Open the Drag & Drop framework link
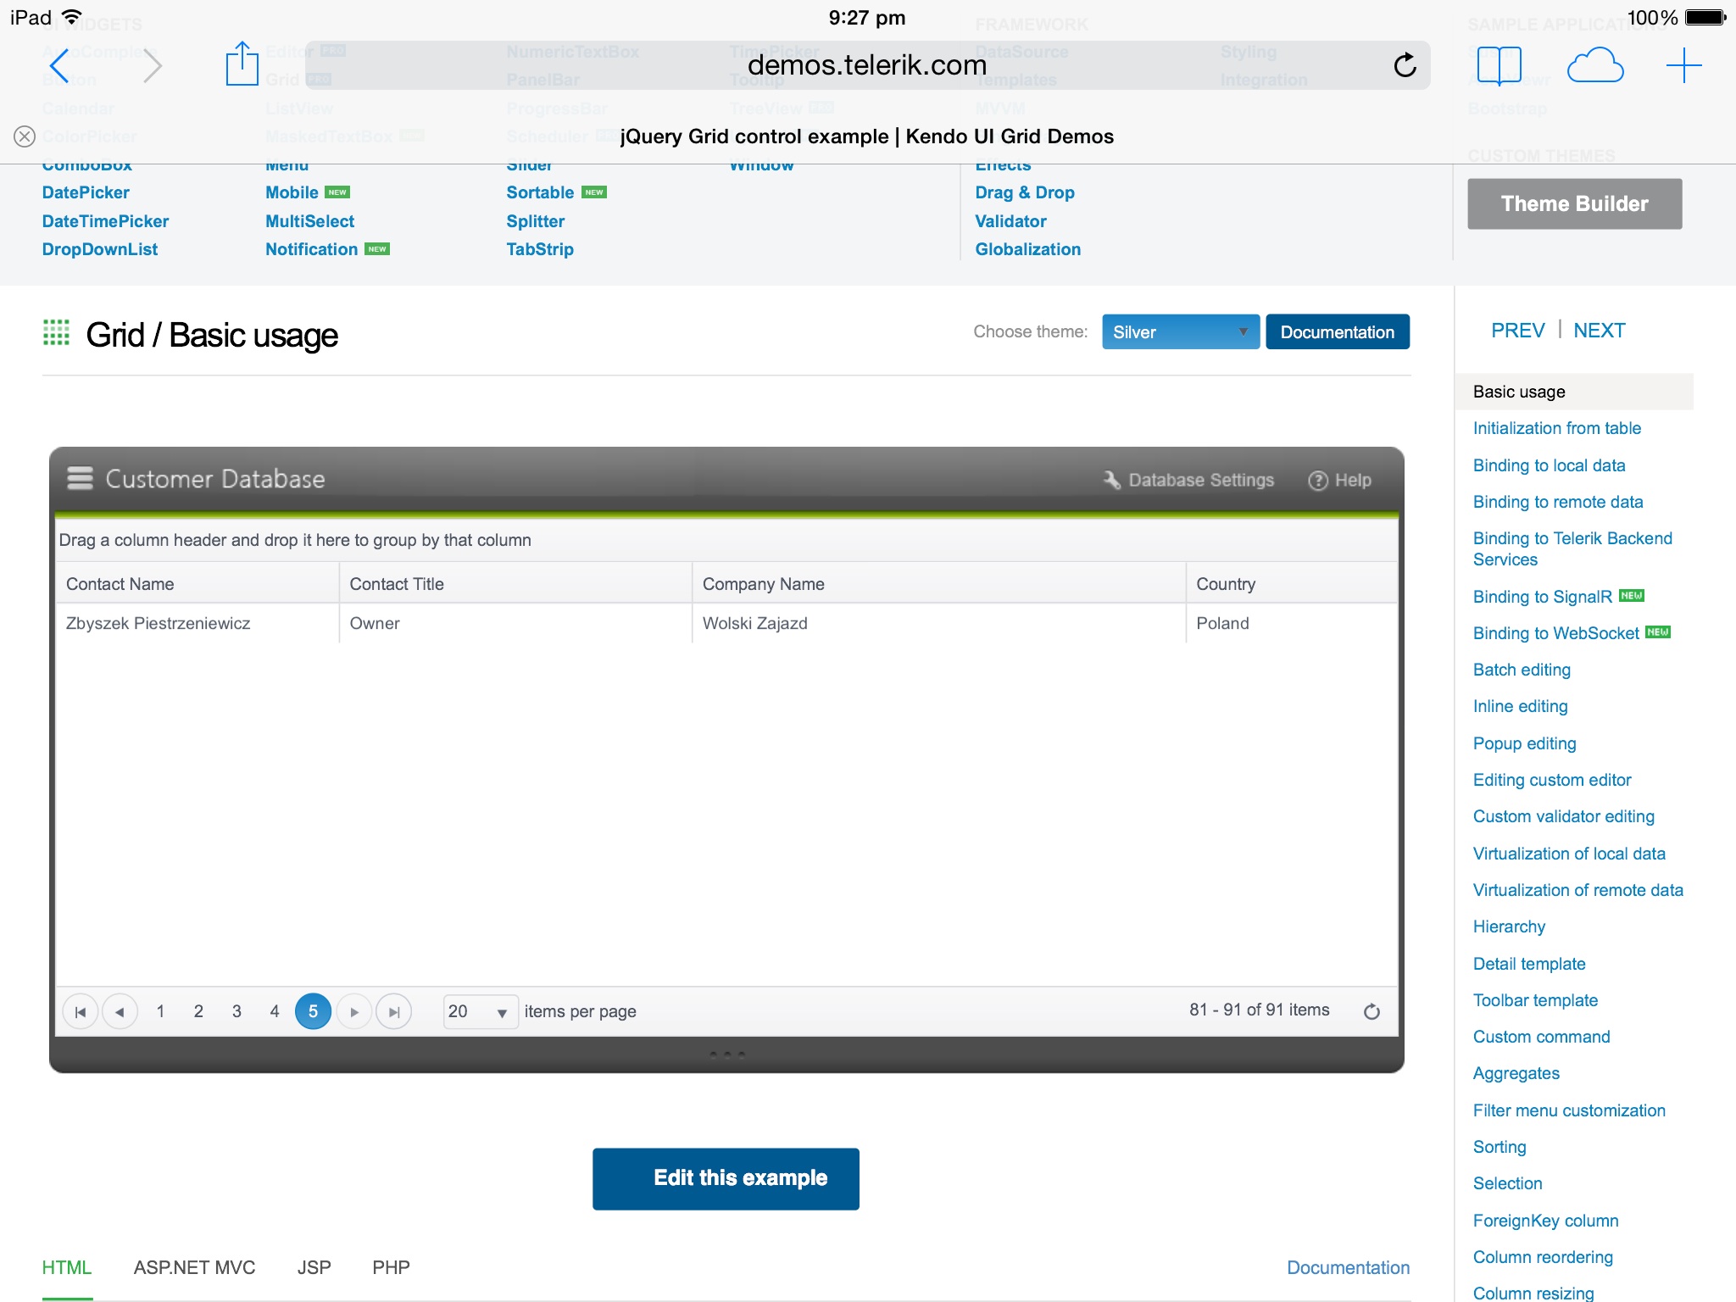Viewport: 1736px width, 1302px height. [1025, 192]
